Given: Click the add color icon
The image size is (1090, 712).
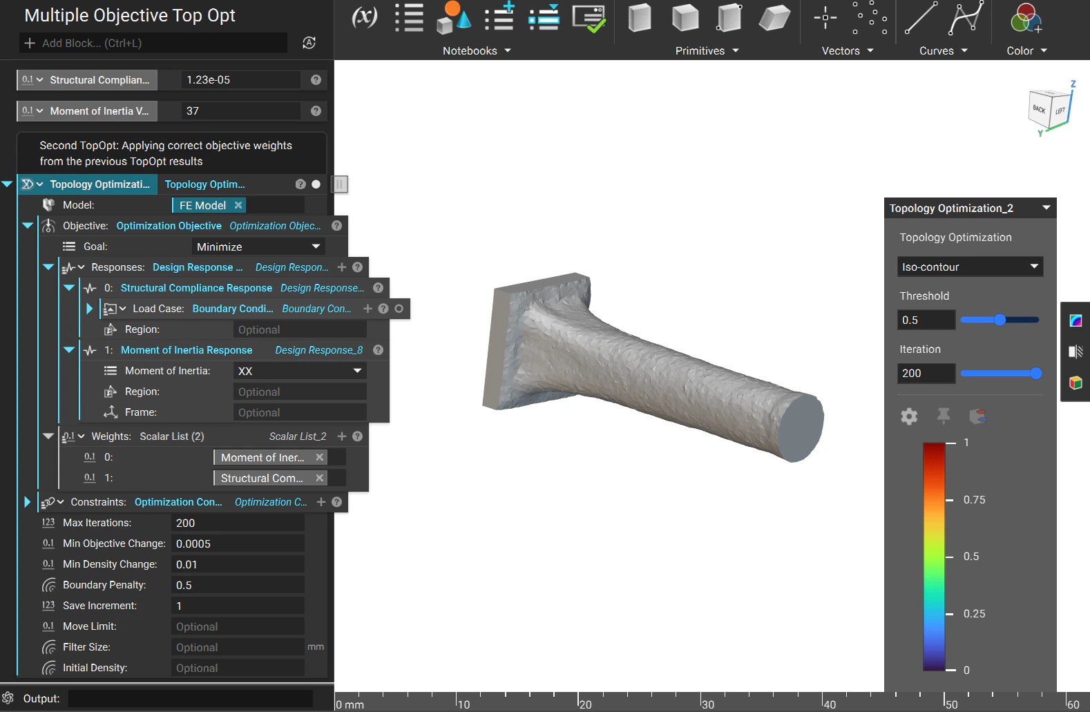Looking at the screenshot, I should [x=1026, y=18].
